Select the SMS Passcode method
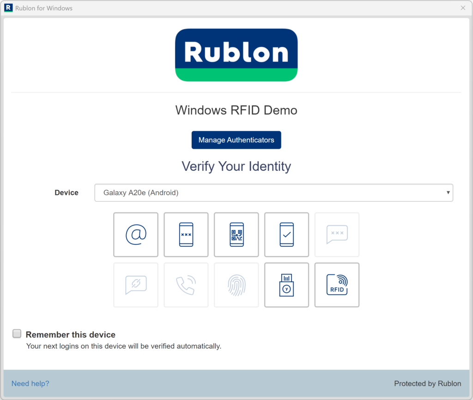473x400 pixels. click(337, 235)
